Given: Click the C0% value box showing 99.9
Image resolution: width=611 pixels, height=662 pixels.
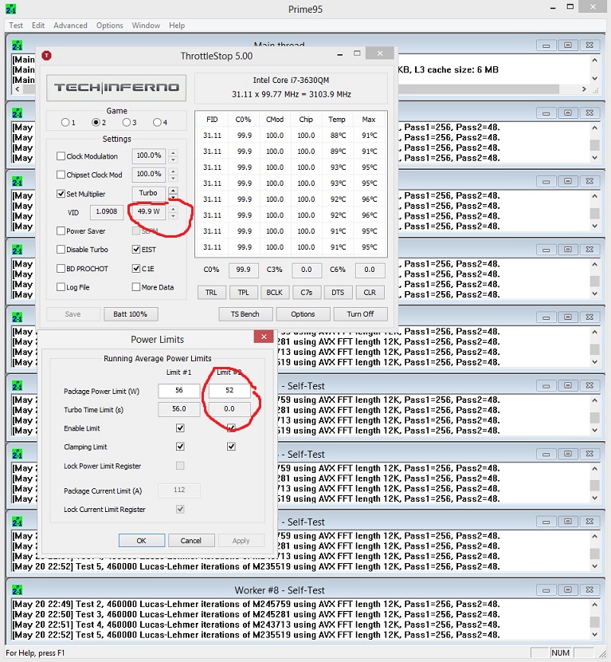Looking at the screenshot, I should tap(243, 270).
